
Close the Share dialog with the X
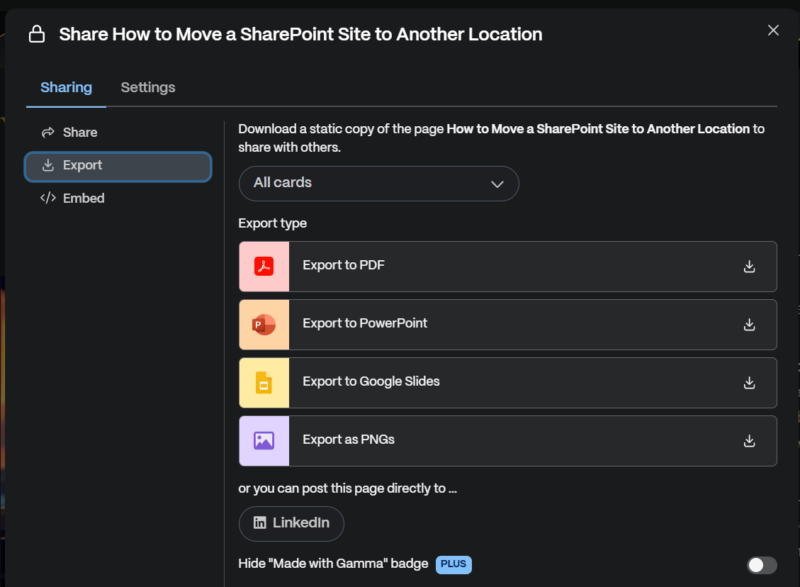click(773, 30)
